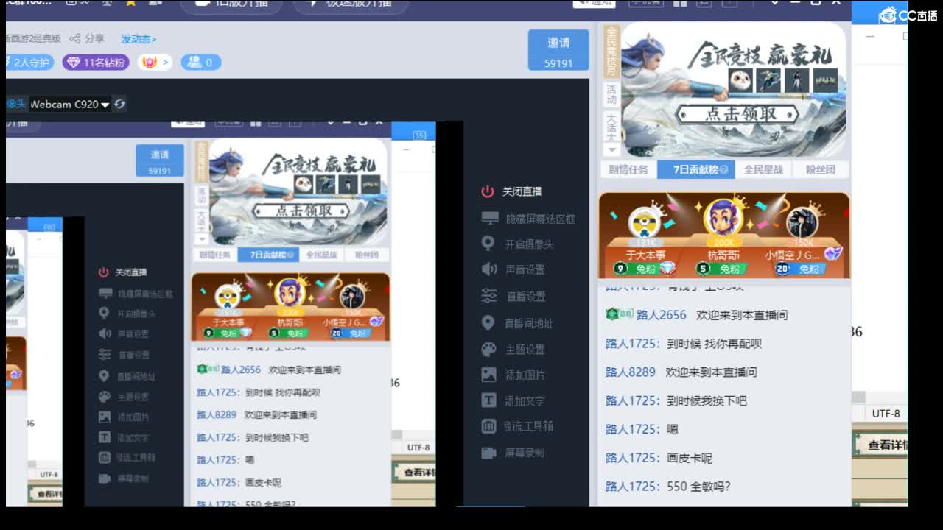
Task: Open the 11名钻粉 diamond badge
Action: pyautogui.click(x=96, y=63)
